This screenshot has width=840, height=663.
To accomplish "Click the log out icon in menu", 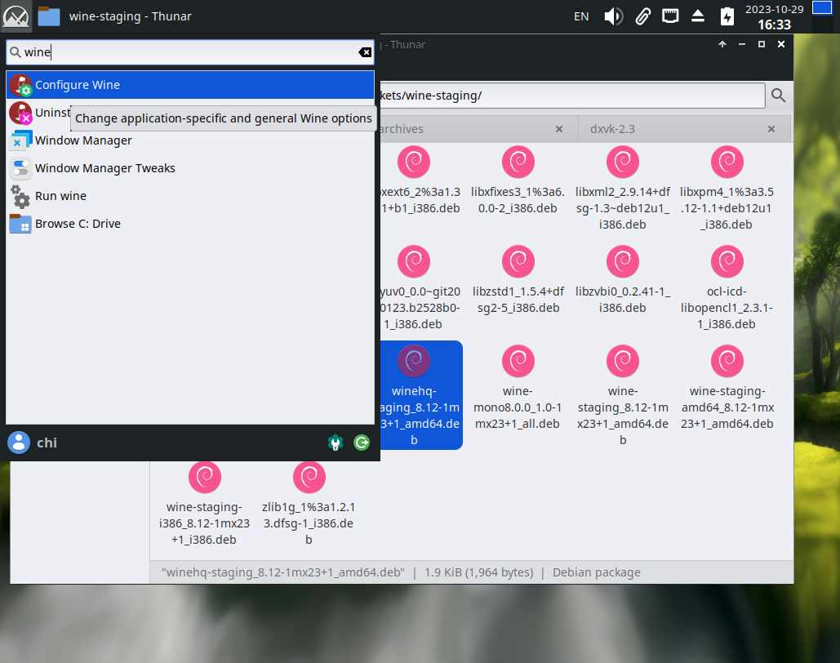I will pyautogui.click(x=362, y=443).
